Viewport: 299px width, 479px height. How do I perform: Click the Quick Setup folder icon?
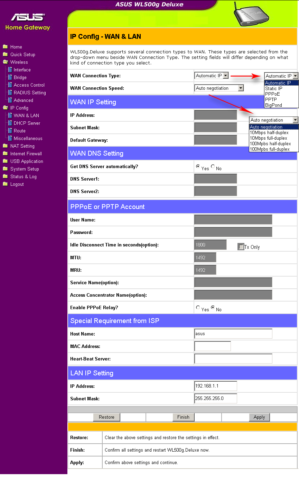pos(5,54)
